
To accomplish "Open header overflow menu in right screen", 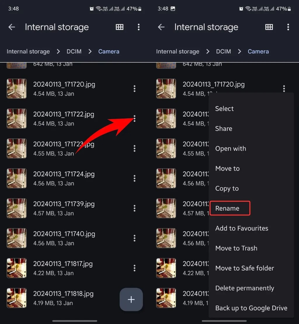I will pos(288,27).
